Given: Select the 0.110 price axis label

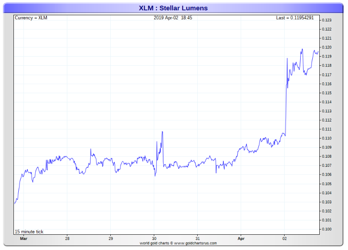Looking at the screenshot, I should [x=327, y=139].
